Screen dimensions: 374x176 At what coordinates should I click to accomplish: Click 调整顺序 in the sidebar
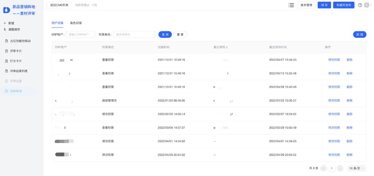14,30
